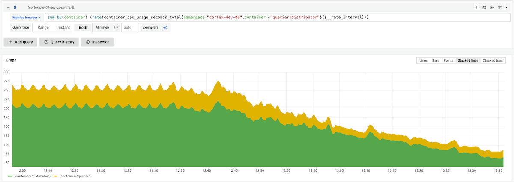Select the Stacked bars graph style

tap(493, 61)
